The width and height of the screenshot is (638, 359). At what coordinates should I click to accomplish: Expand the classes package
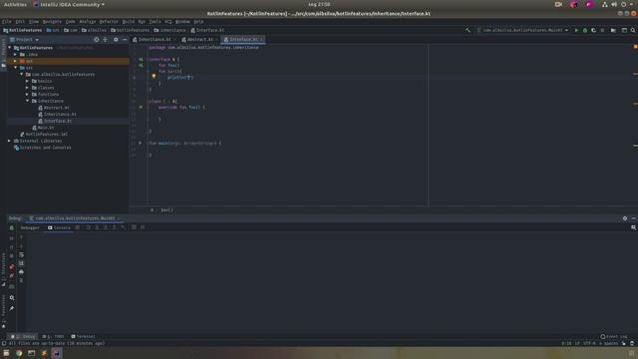28,88
